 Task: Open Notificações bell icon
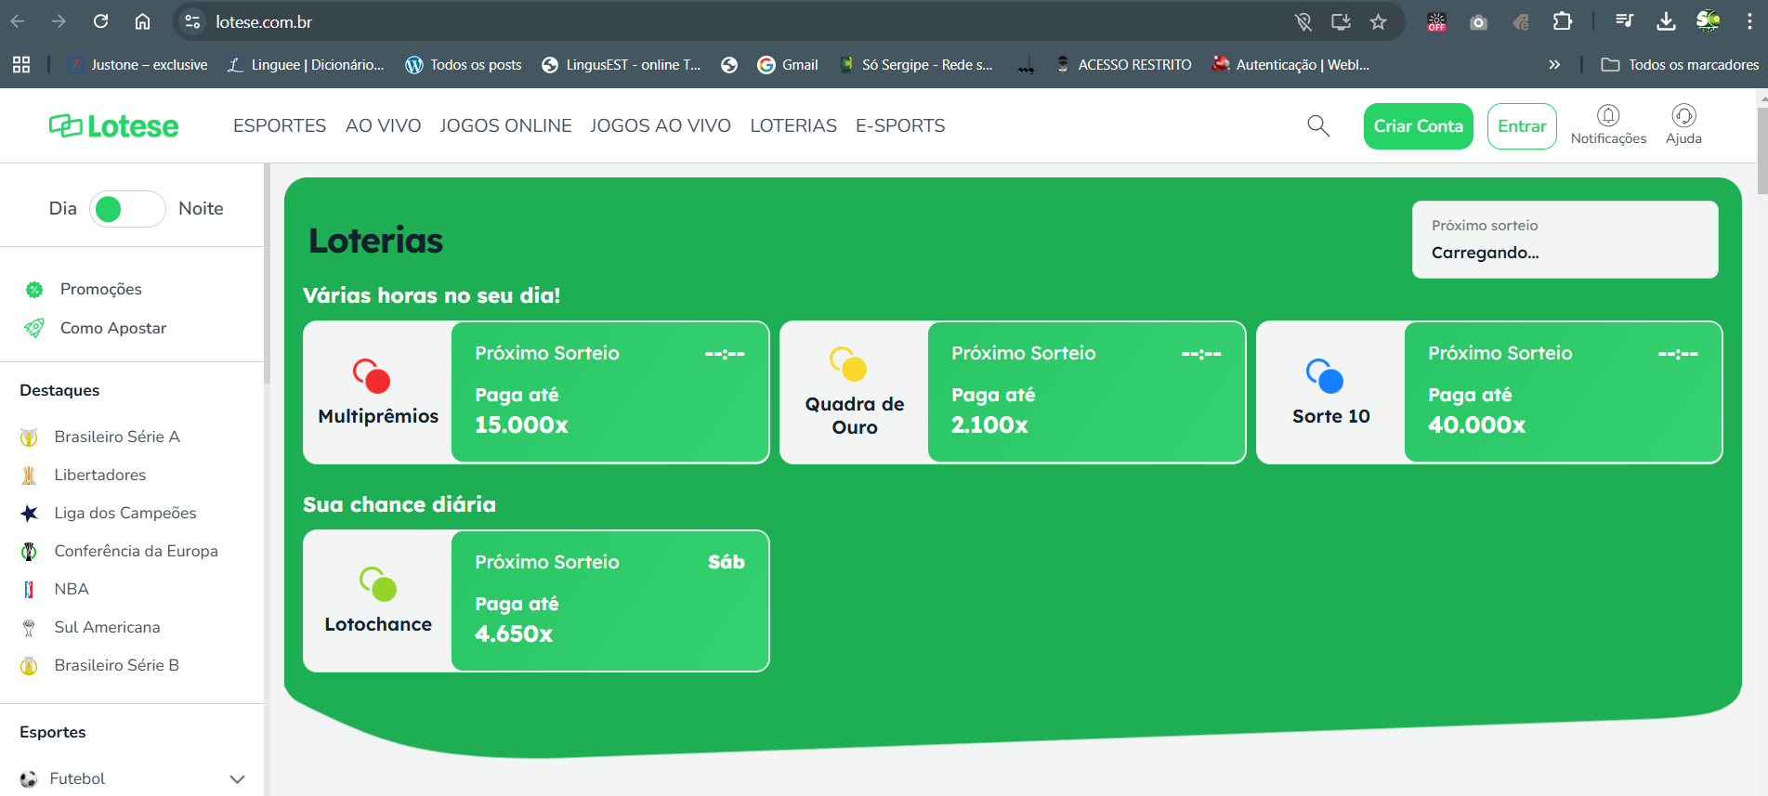point(1608,115)
